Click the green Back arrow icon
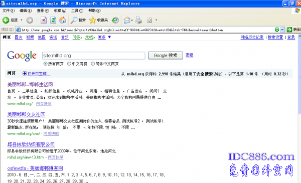The width and height of the screenshot is (301, 183). (6, 20)
